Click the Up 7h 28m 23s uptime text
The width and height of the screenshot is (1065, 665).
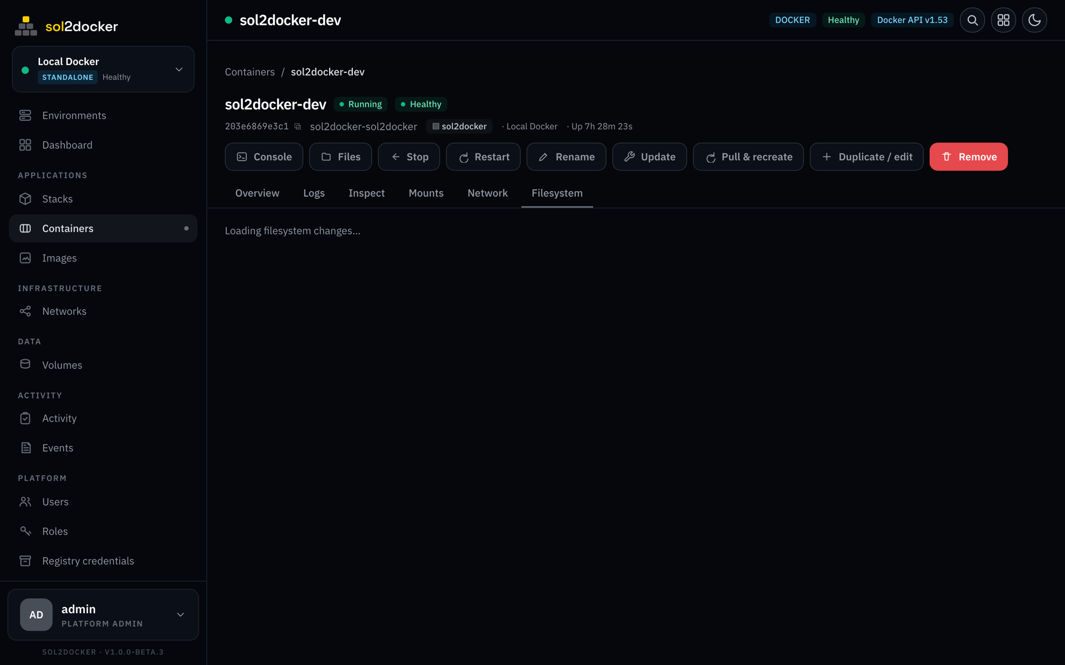tap(602, 127)
